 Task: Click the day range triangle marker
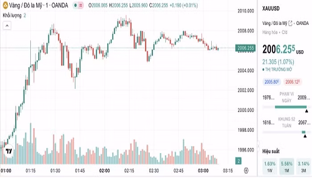coord(307,111)
